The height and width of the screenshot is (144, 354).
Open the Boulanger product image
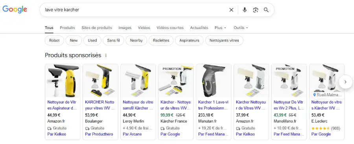pyautogui.click(x=100, y=81)
